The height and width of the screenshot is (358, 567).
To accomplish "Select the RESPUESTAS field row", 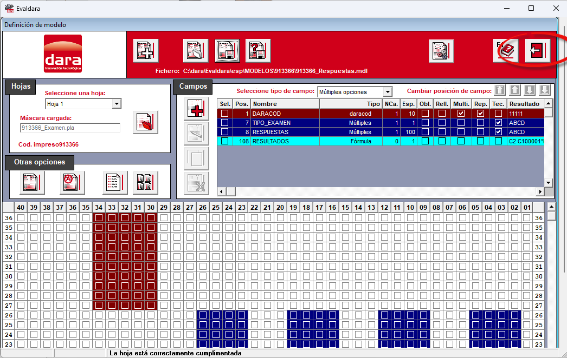I will (x=381, y=132).
